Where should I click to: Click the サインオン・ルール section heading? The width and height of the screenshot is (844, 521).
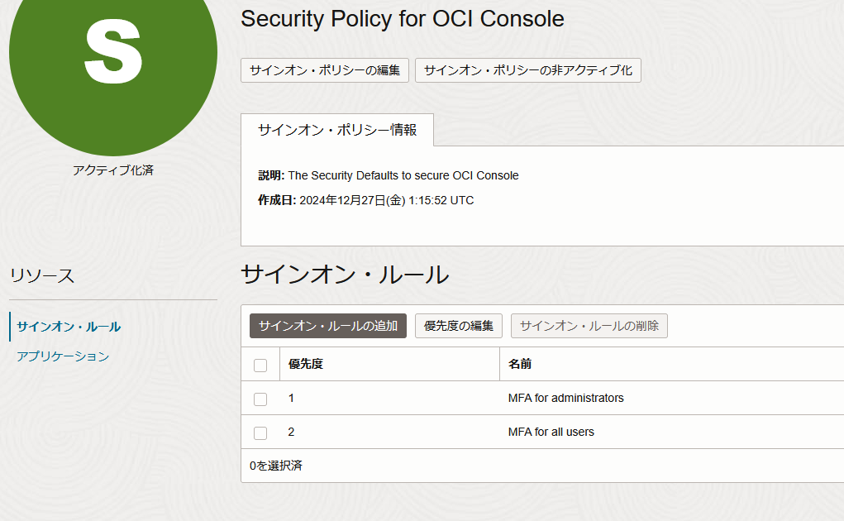coord(345,275)
